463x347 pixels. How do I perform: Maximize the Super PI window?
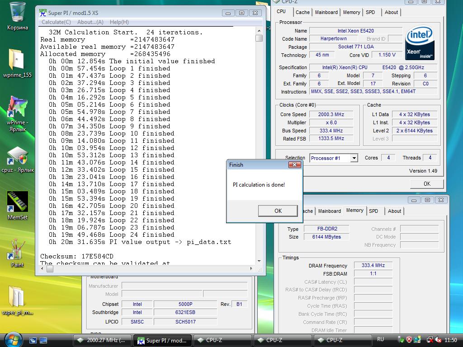point(241,13)
